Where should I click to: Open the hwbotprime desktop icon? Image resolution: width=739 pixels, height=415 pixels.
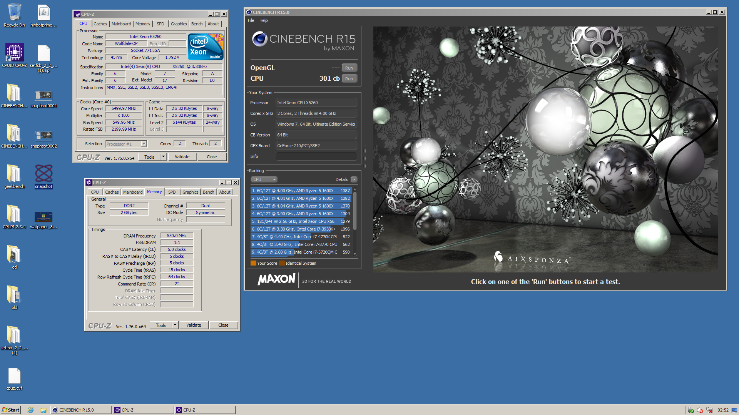(43, 15)
